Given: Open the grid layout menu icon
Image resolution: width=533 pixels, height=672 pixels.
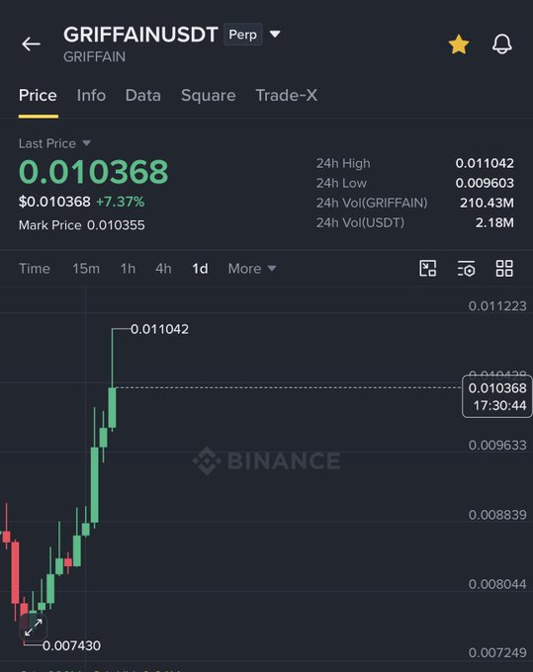Looking at the screenshot, I should (x=504, y=269).
